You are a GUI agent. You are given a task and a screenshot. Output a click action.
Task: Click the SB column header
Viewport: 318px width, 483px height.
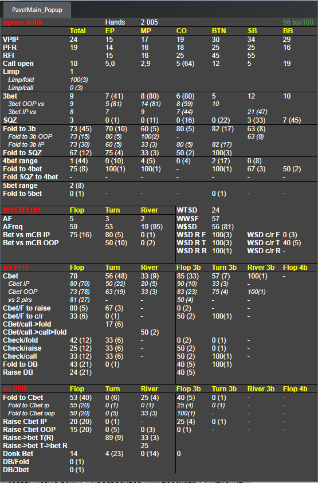coord(252,31)
